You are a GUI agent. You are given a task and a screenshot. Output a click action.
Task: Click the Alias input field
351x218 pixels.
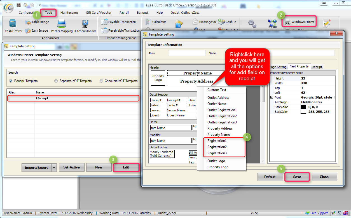[x=187, y=53]
